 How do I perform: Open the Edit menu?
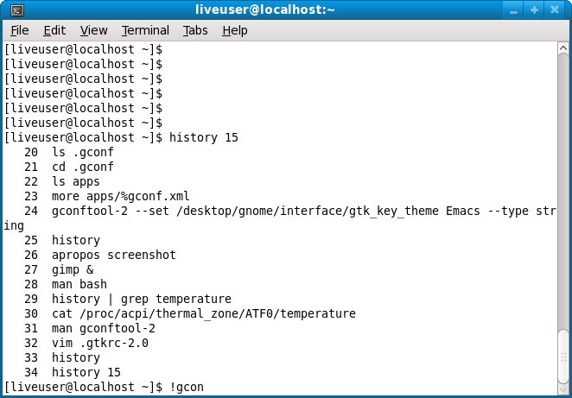tap(54, 30)
